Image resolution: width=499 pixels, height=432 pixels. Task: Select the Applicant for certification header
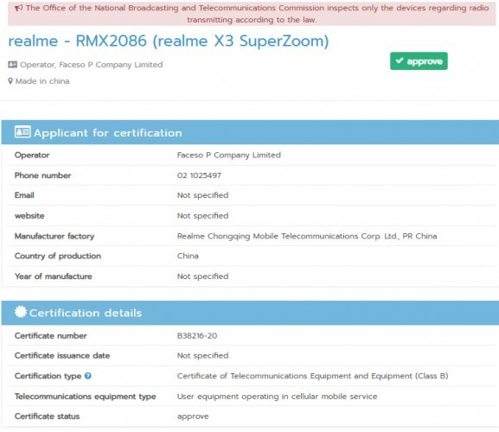tap(250, 132)
